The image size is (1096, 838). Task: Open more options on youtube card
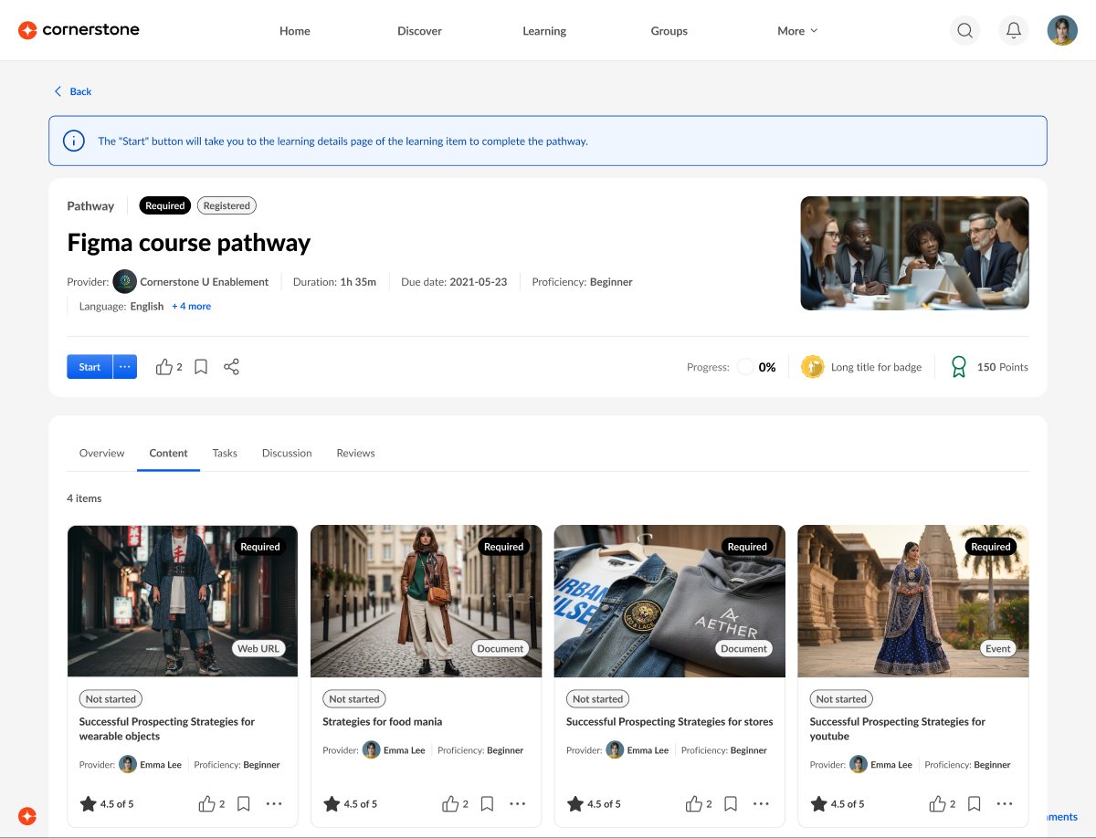[1005, 804]
